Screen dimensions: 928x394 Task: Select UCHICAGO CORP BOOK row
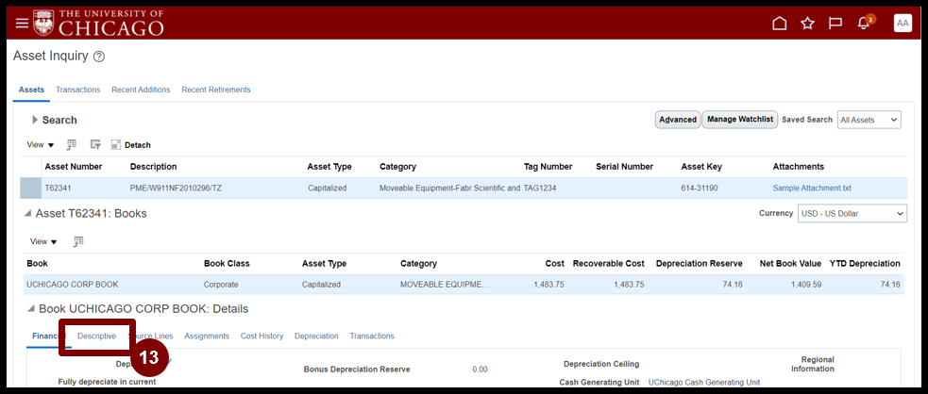(464, 284)
